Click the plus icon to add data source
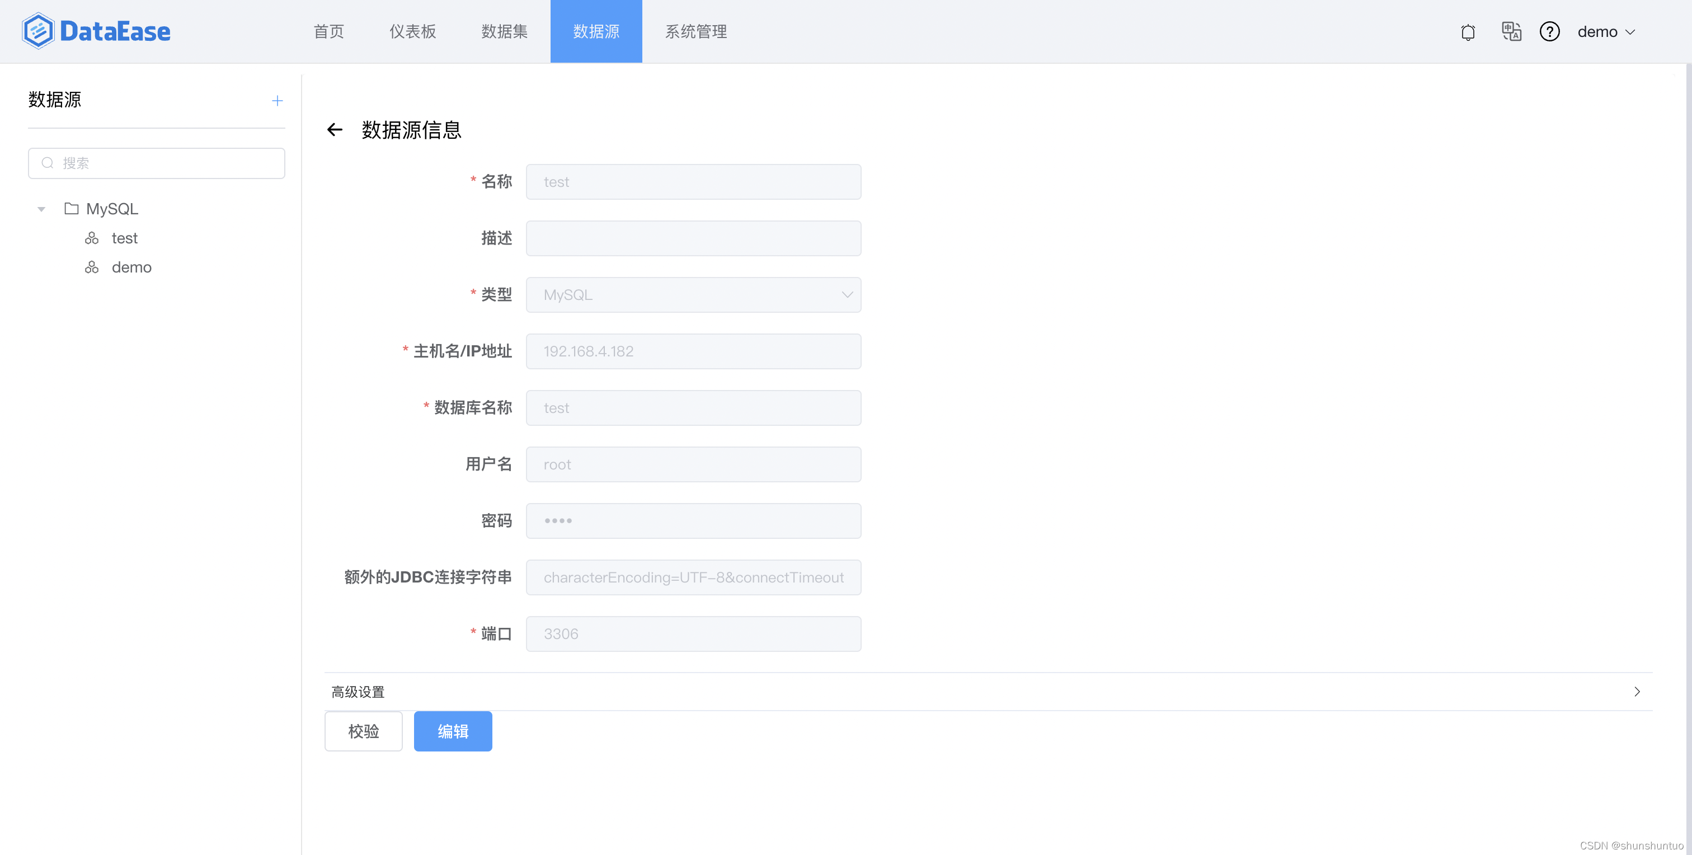The image size is (1692, 855). (277, 101)
